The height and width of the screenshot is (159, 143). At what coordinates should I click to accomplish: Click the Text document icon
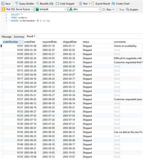[81, 4]
